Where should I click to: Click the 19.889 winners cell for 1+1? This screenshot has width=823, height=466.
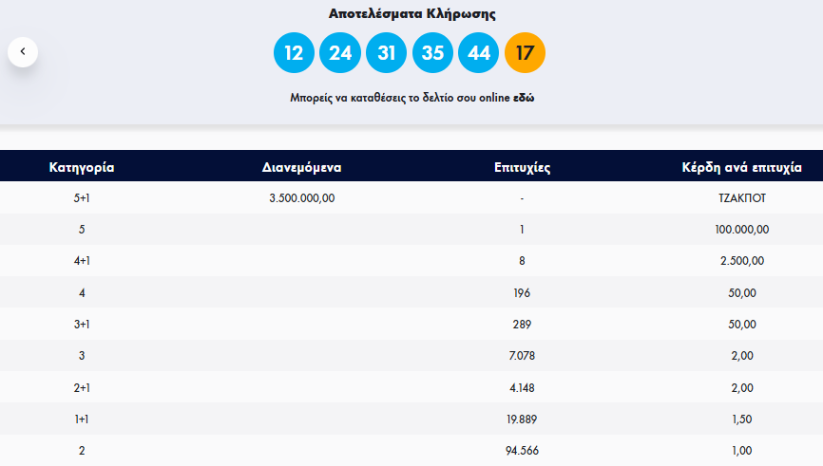523,419
